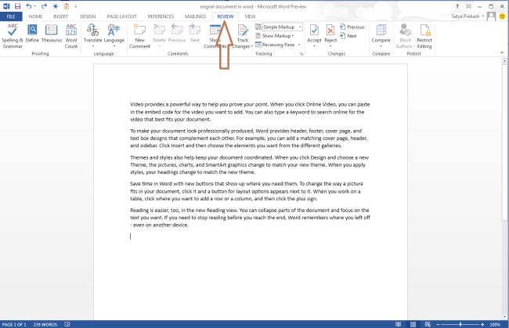The height and width of the screenshot is (328, 509).
Task: Click Block Authors button
Action: [405, 36]
